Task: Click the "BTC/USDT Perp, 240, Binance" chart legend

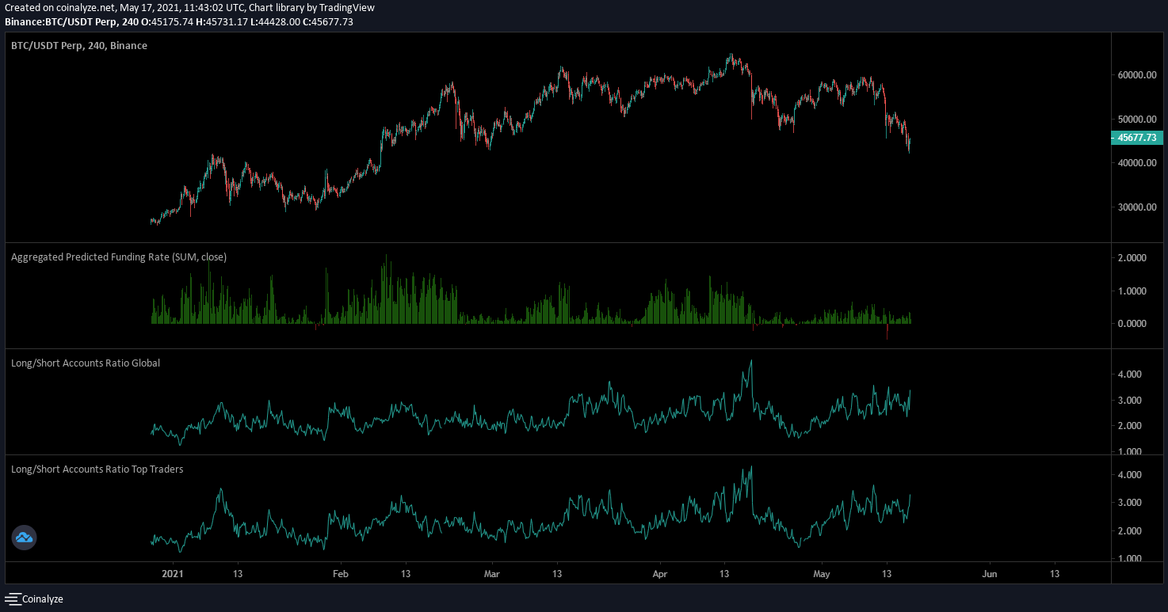Action: coord(79,46)
